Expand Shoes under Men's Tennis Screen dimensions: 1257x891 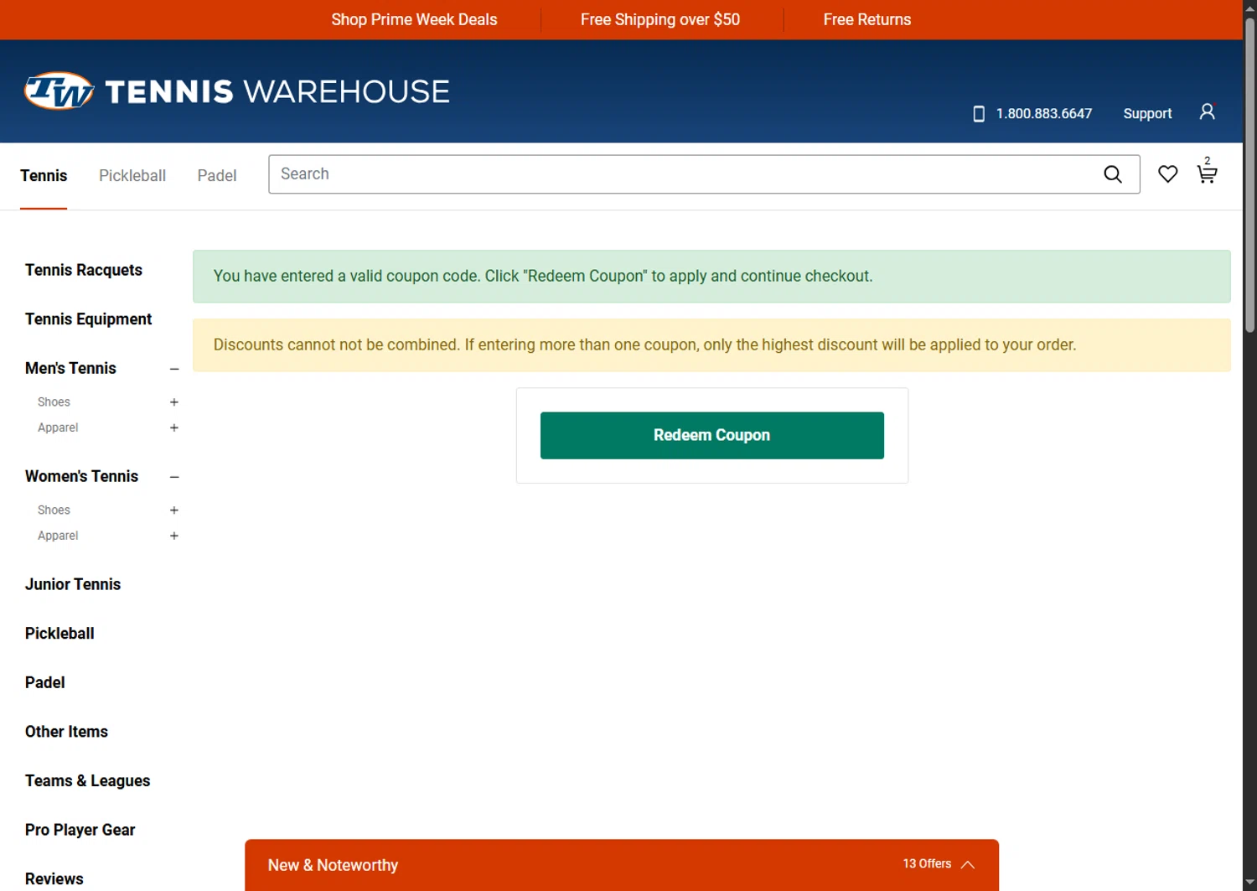point(174,402)
